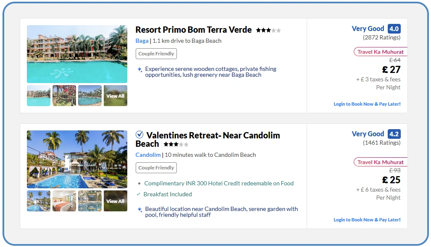The height and width of the screenshot is (247, 431).
Task: Open the Resort Primo Bom Terra Verde listing
Action: (193, 30)
